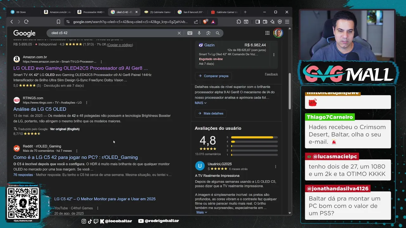Switch to Gabinete Gamer Li tab
Viewport: 406px width, 228px height.
point(225,12)
